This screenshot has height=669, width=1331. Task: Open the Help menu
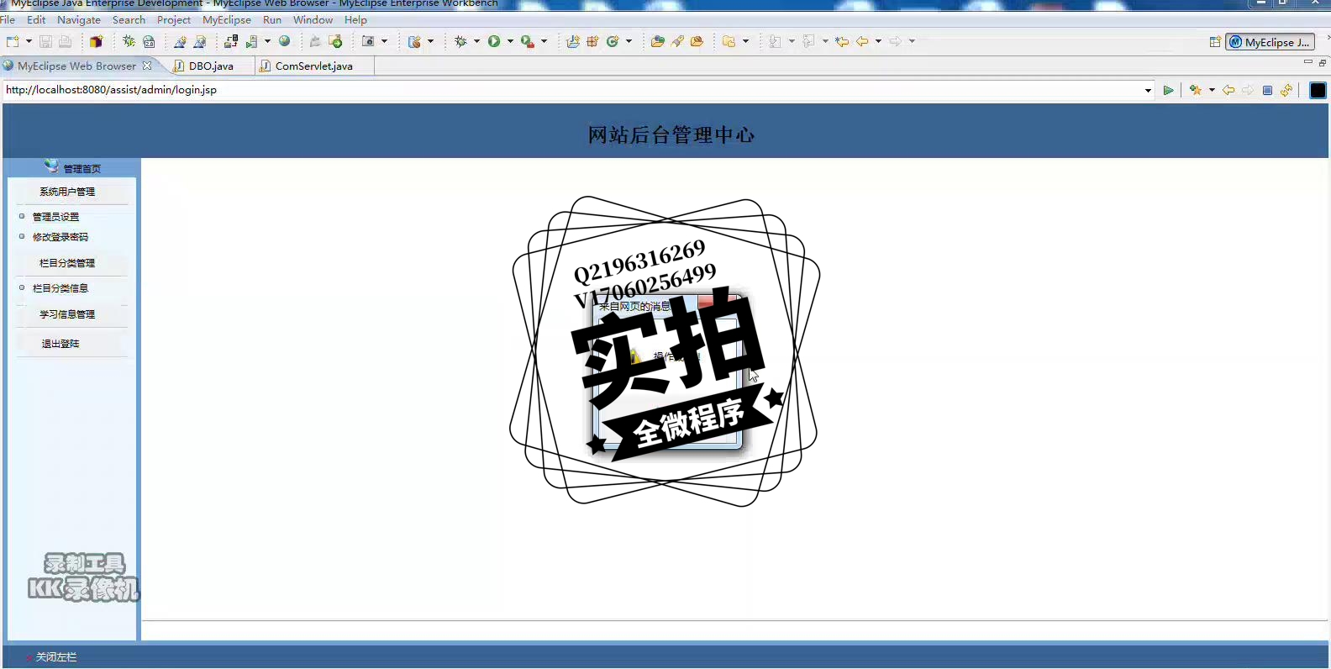[x=355, y=19]
